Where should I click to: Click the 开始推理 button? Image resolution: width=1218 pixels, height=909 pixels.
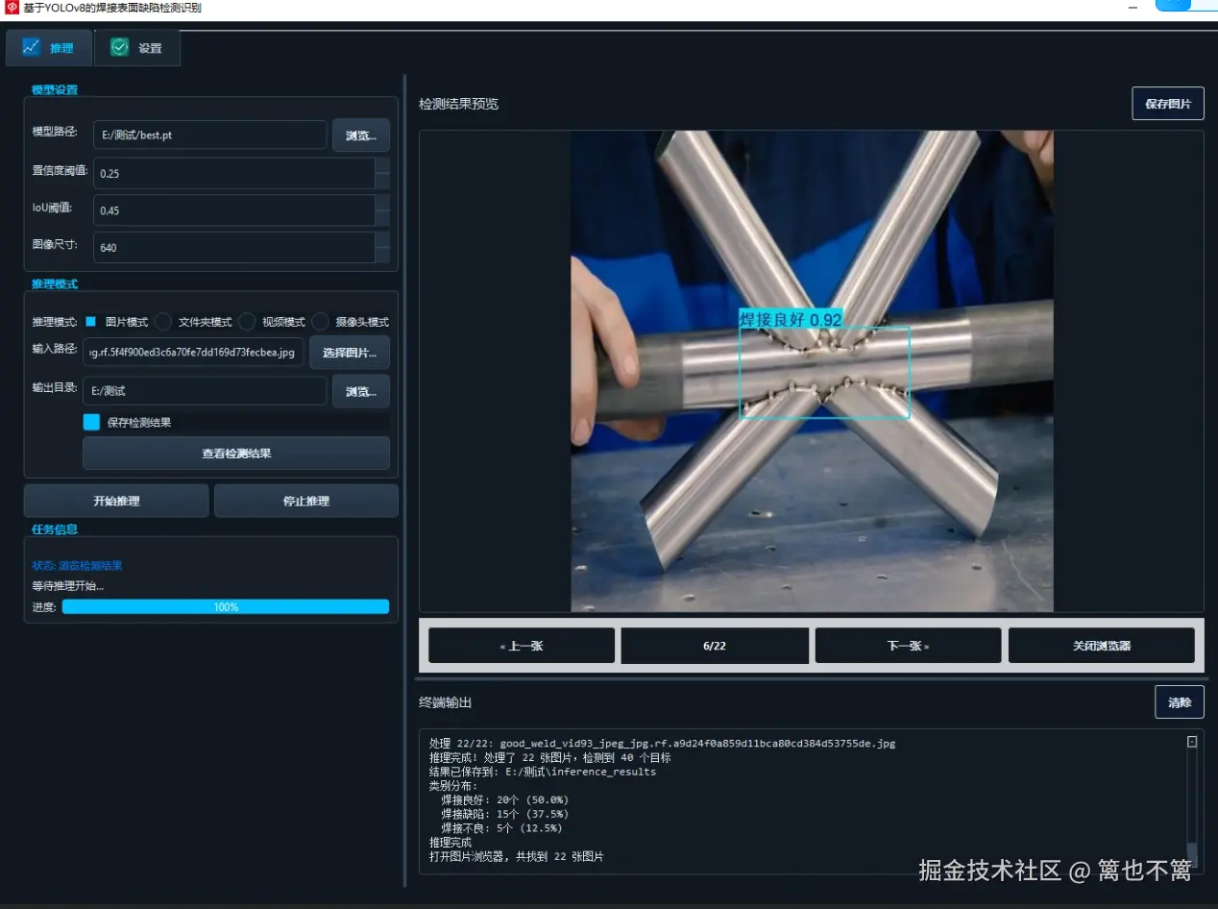[116, 501]
